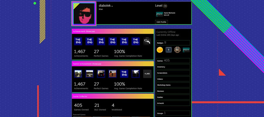Open the gun achievement icon in showcase
Viewport: 264px width, 117px height.
147,41
